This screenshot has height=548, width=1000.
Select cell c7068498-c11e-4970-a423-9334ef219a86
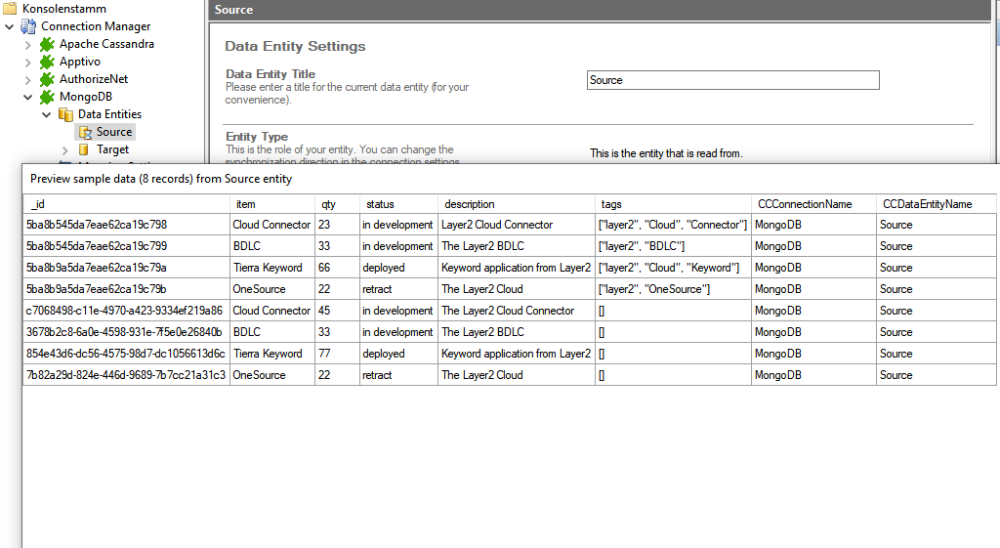click(x=126, y=311)
